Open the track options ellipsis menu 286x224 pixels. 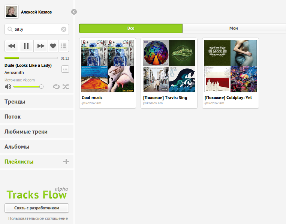tap(65, 69)
